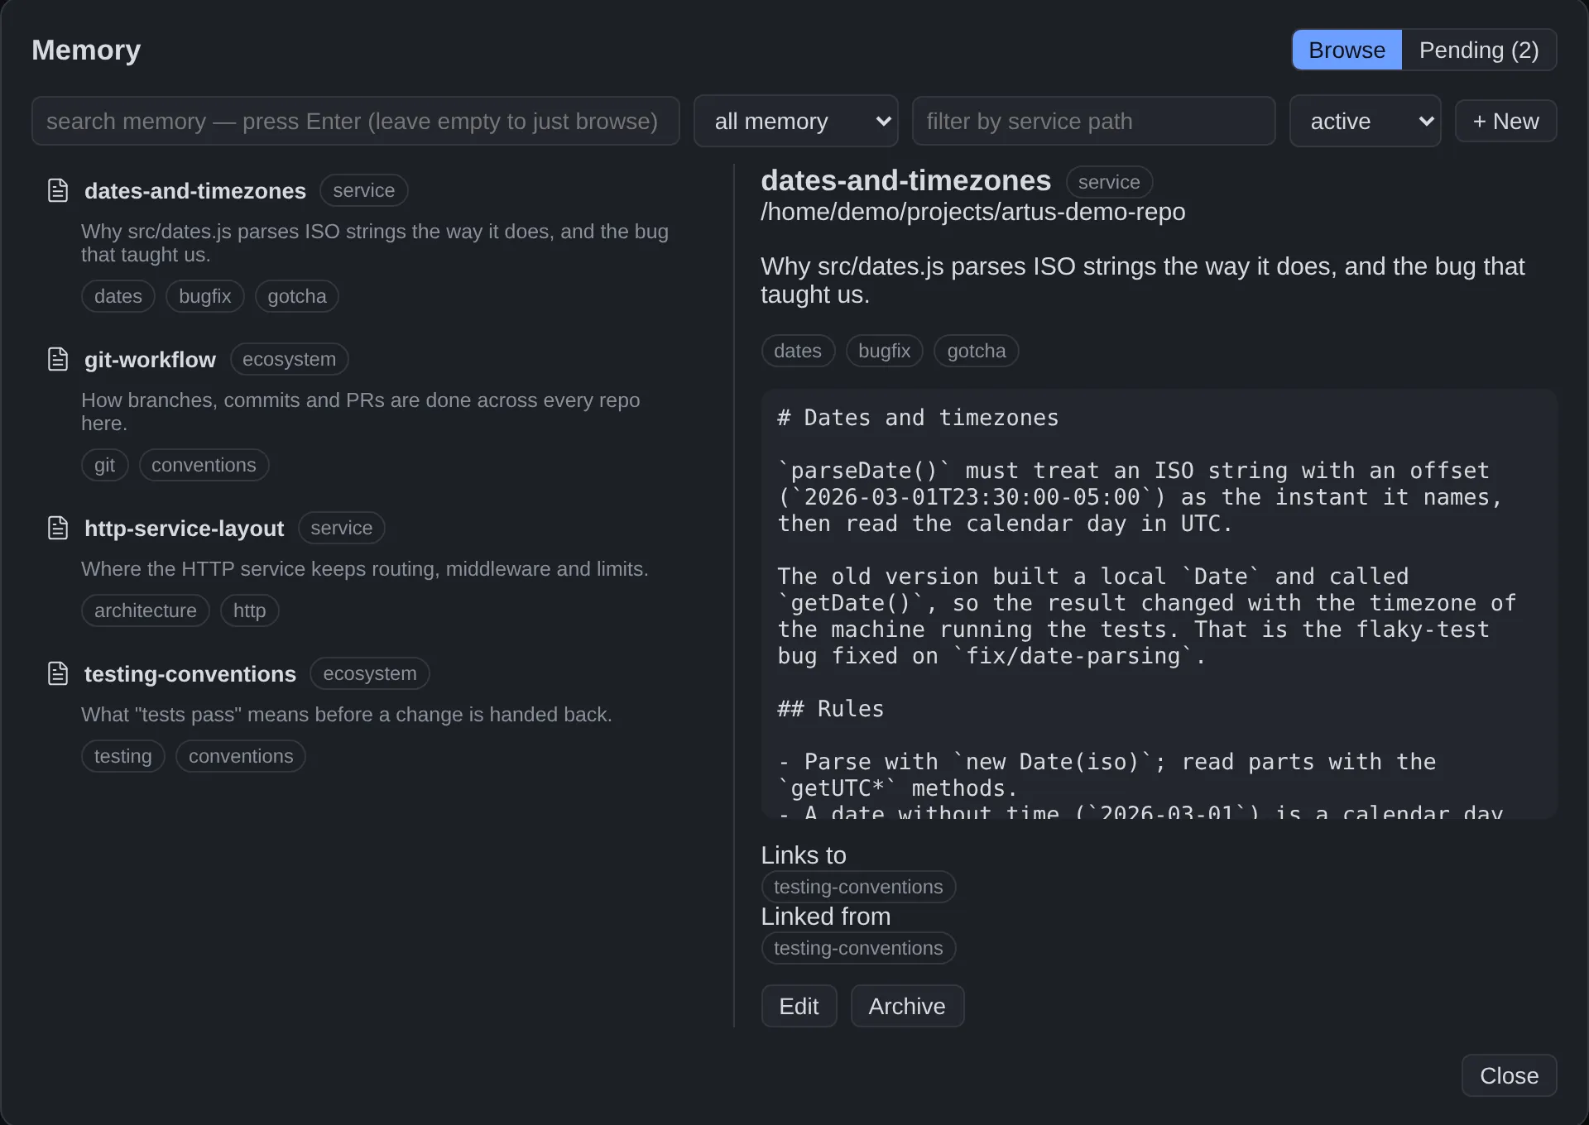The height and width of the screenshot is (1125, 1589).
Task: Open the Pending (2) tab
Action: (x=1479, y=50)
